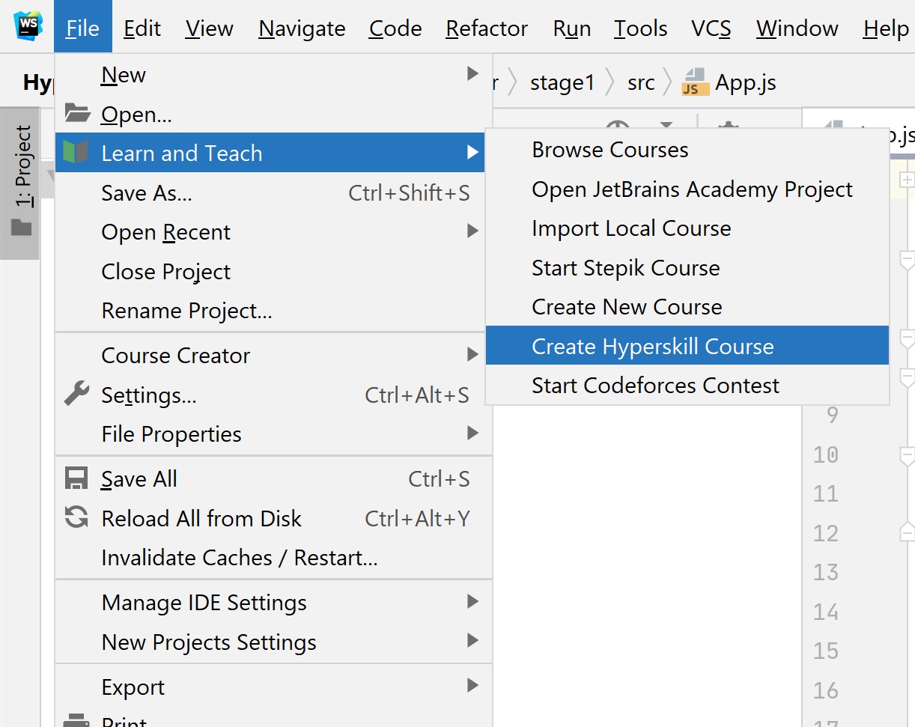Click the Learn and Teach book icon
The image size is (915, 727).
click(76, 153)
